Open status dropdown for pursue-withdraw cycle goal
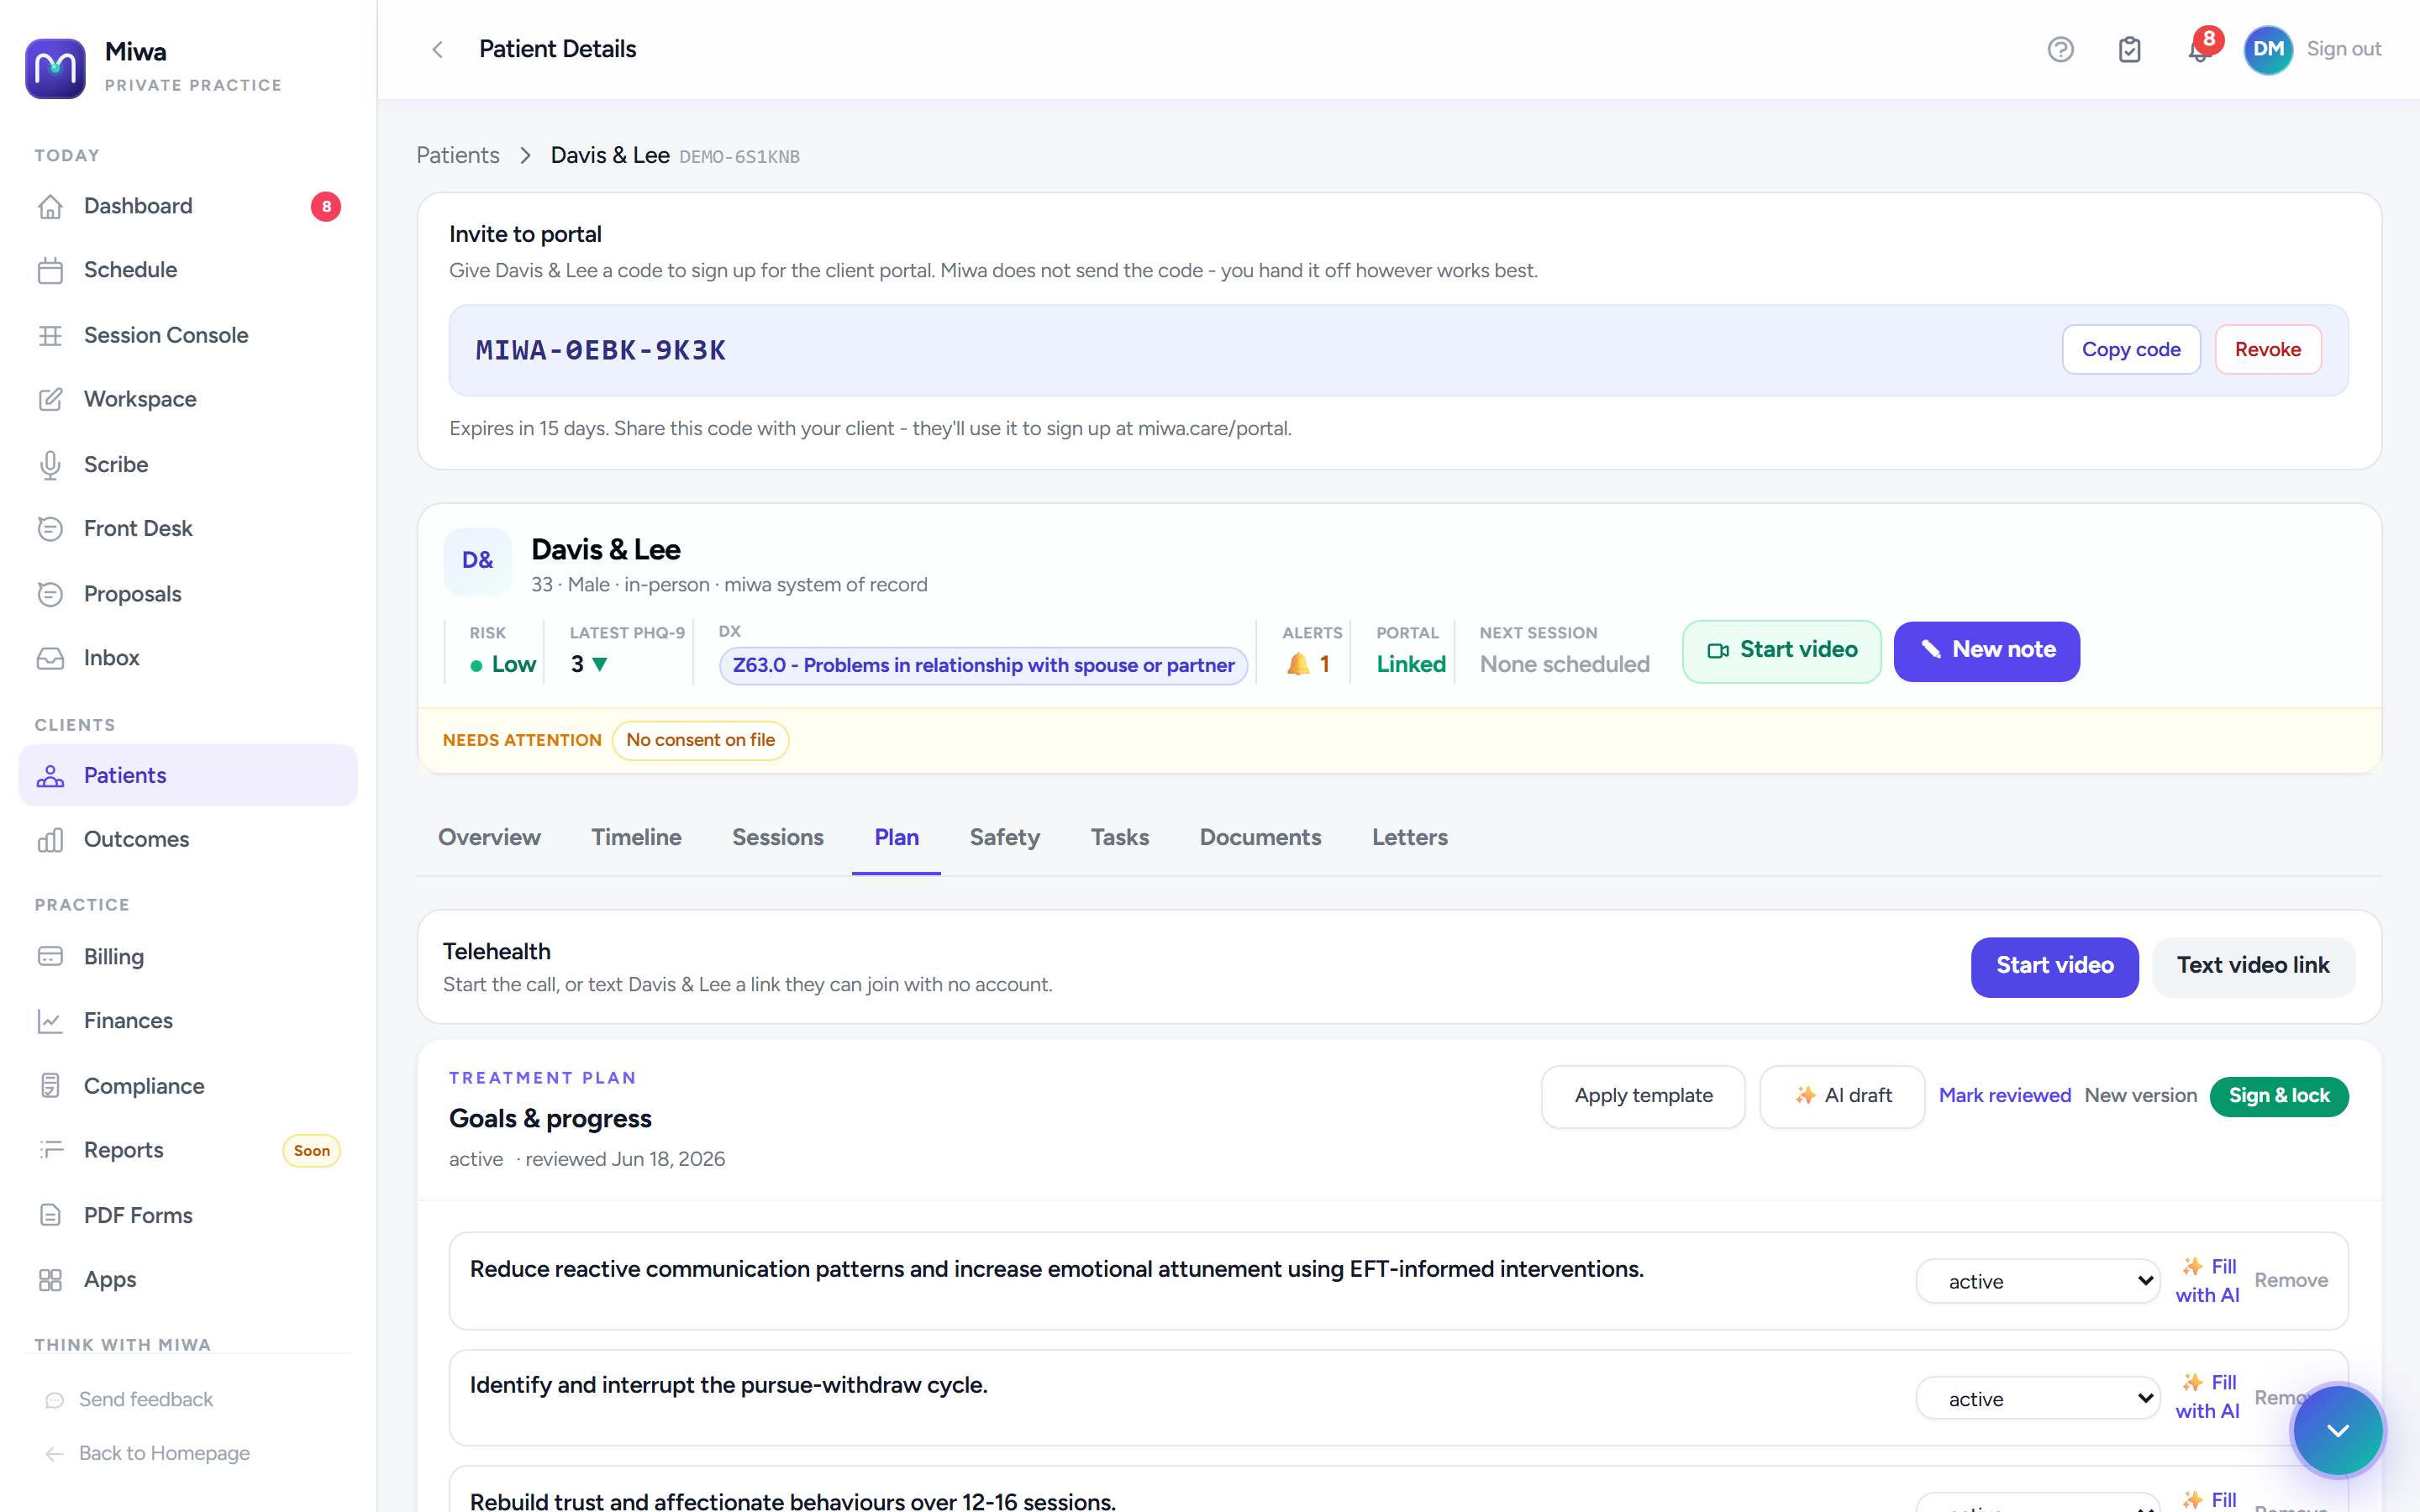The width and height of the screenshot is (2420, 1512). click(x=2037, y=1398)
